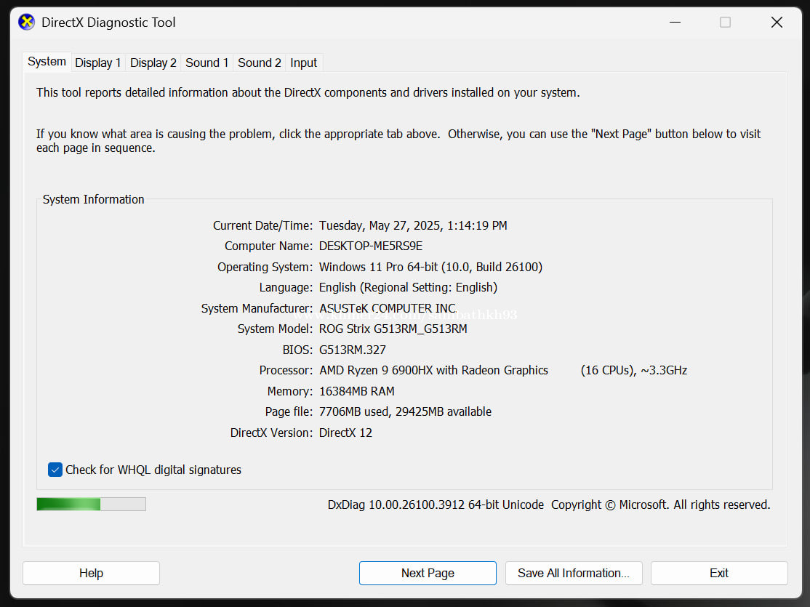Image resolution: width=810 pixels, height=607 pixels.
Task: Click the System Manufacturer label
Action: click(257, 308)
